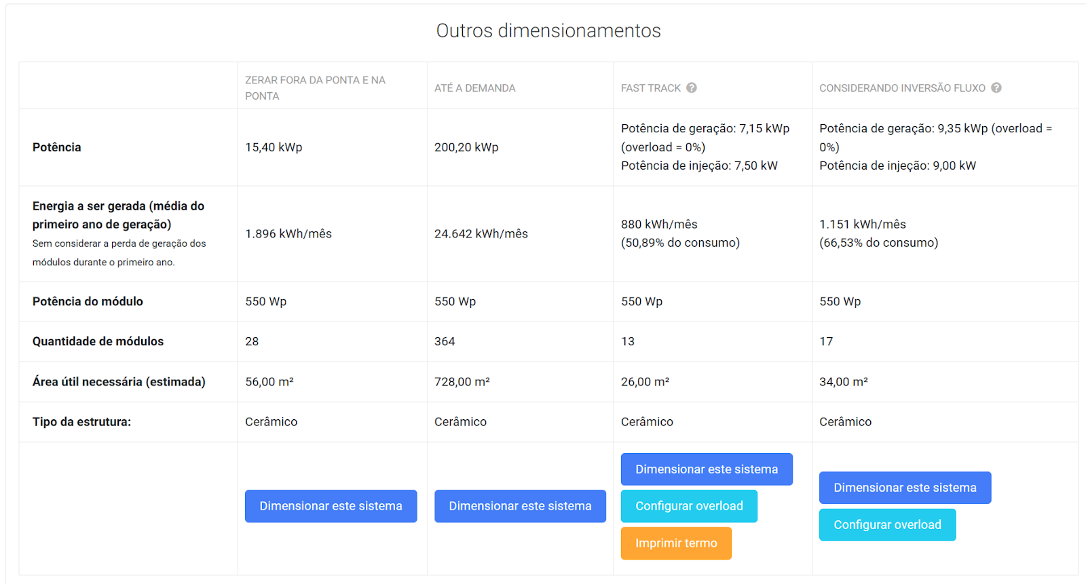Viewport: 1086px width, 584px height.
Task: Click the (50,89% do consumo) text
Action: 680,243
